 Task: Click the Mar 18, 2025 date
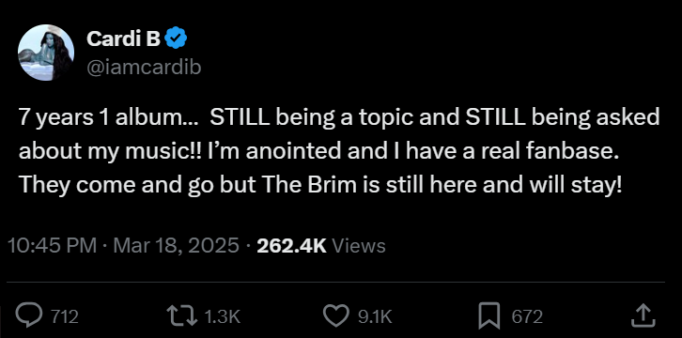coord(177,245)
